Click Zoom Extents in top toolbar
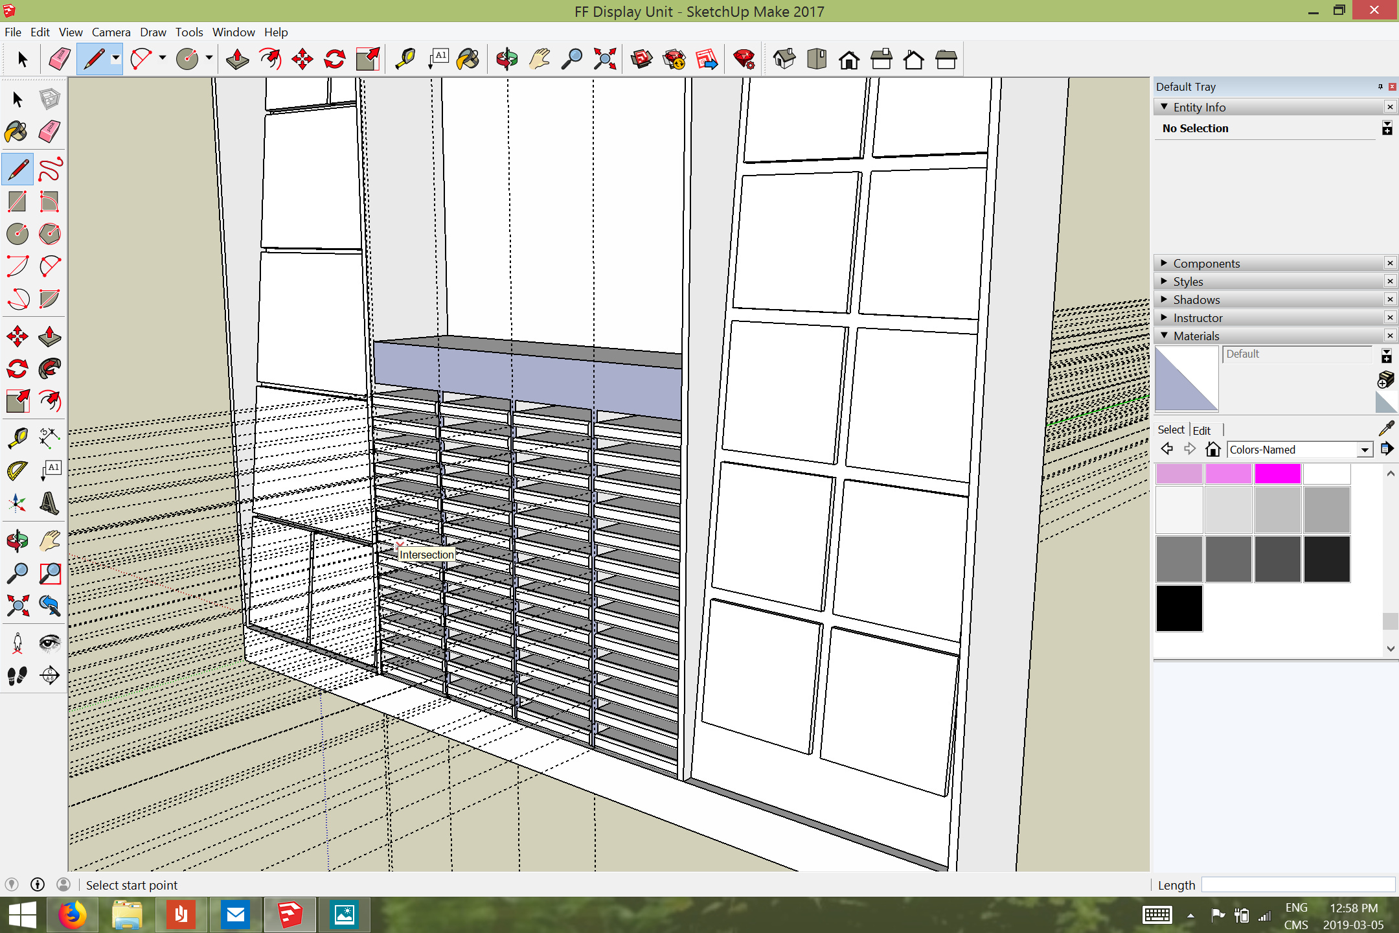This screenshot has width=1399, height=933. click(604, 60)
